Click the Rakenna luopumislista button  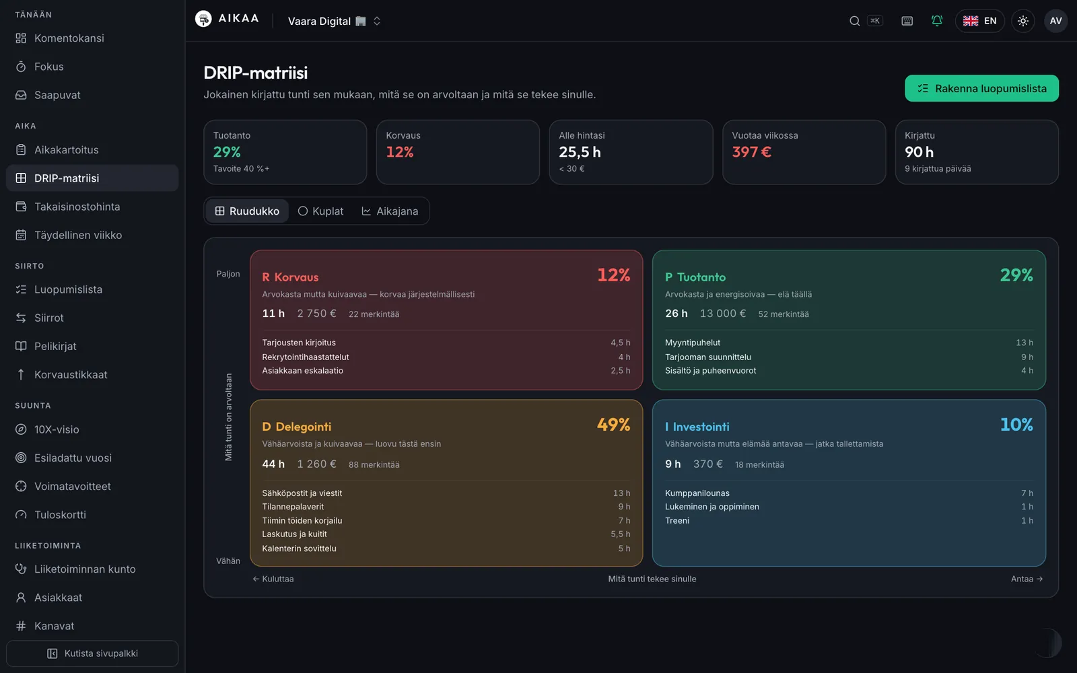point(981,88)
